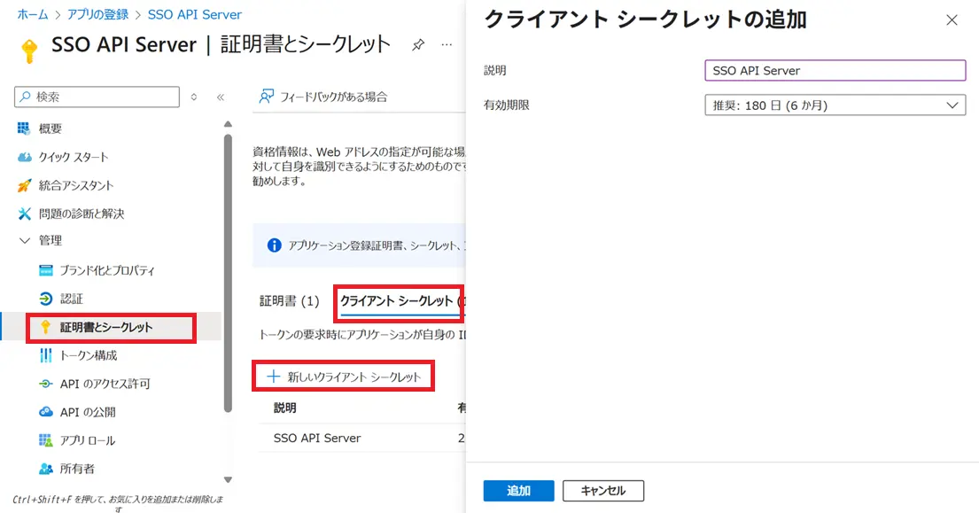979x513 pixels.
Task: Click the 概要 overview grid icon
Action: click(x=24, y=128)
